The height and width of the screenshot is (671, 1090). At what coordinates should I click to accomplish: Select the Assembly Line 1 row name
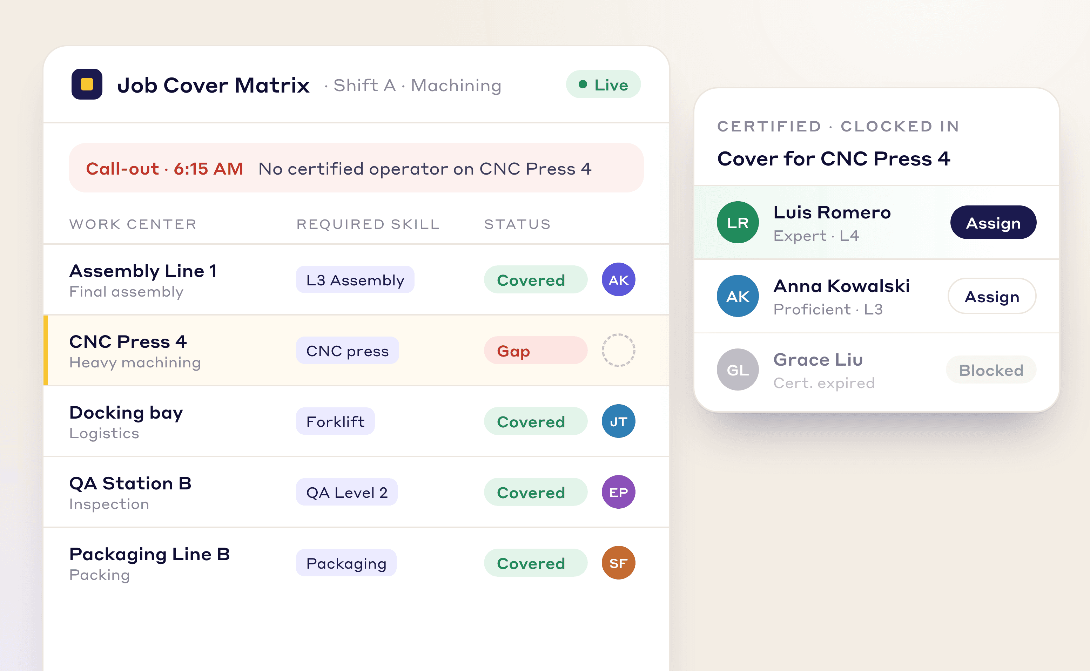(x=143, y=271)
